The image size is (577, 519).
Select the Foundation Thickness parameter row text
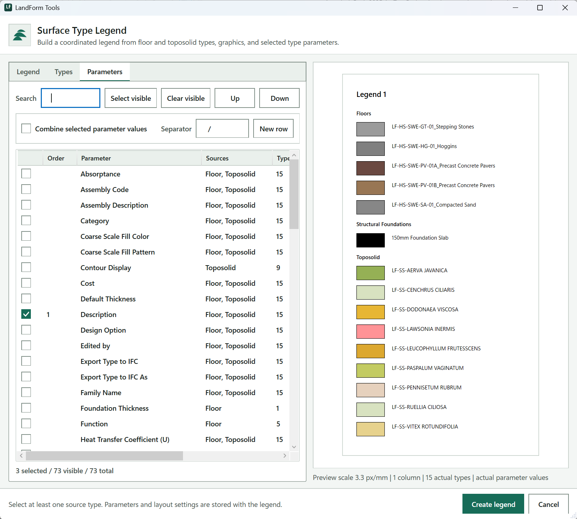point(115,408)
